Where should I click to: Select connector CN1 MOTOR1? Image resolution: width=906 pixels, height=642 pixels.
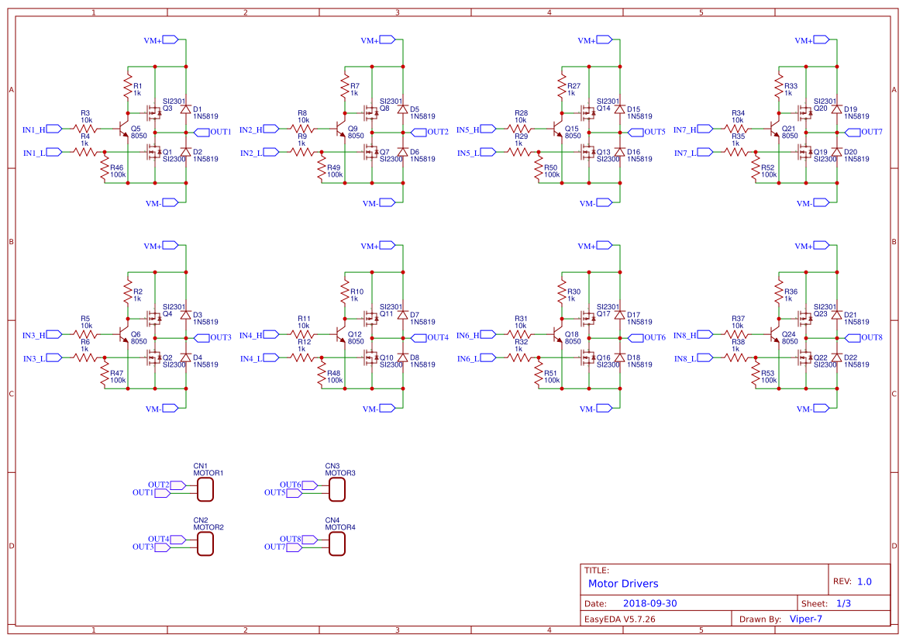(204, 488)
